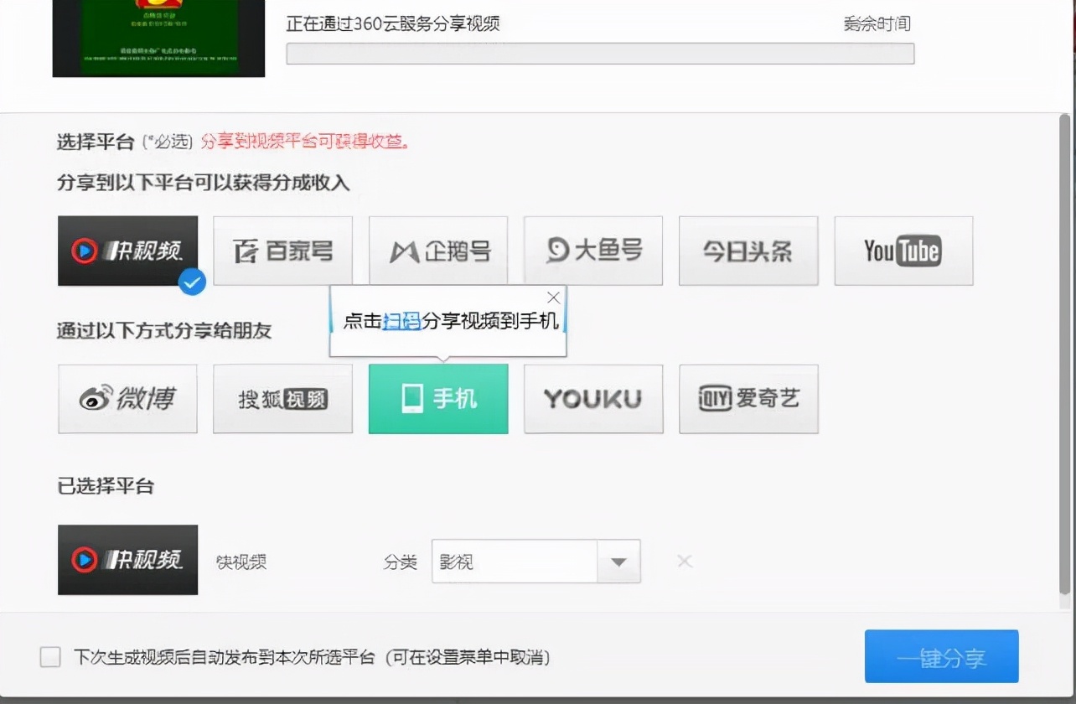Click the 剩余时间 label
The image size is (1076, 704).
(877, 23)
